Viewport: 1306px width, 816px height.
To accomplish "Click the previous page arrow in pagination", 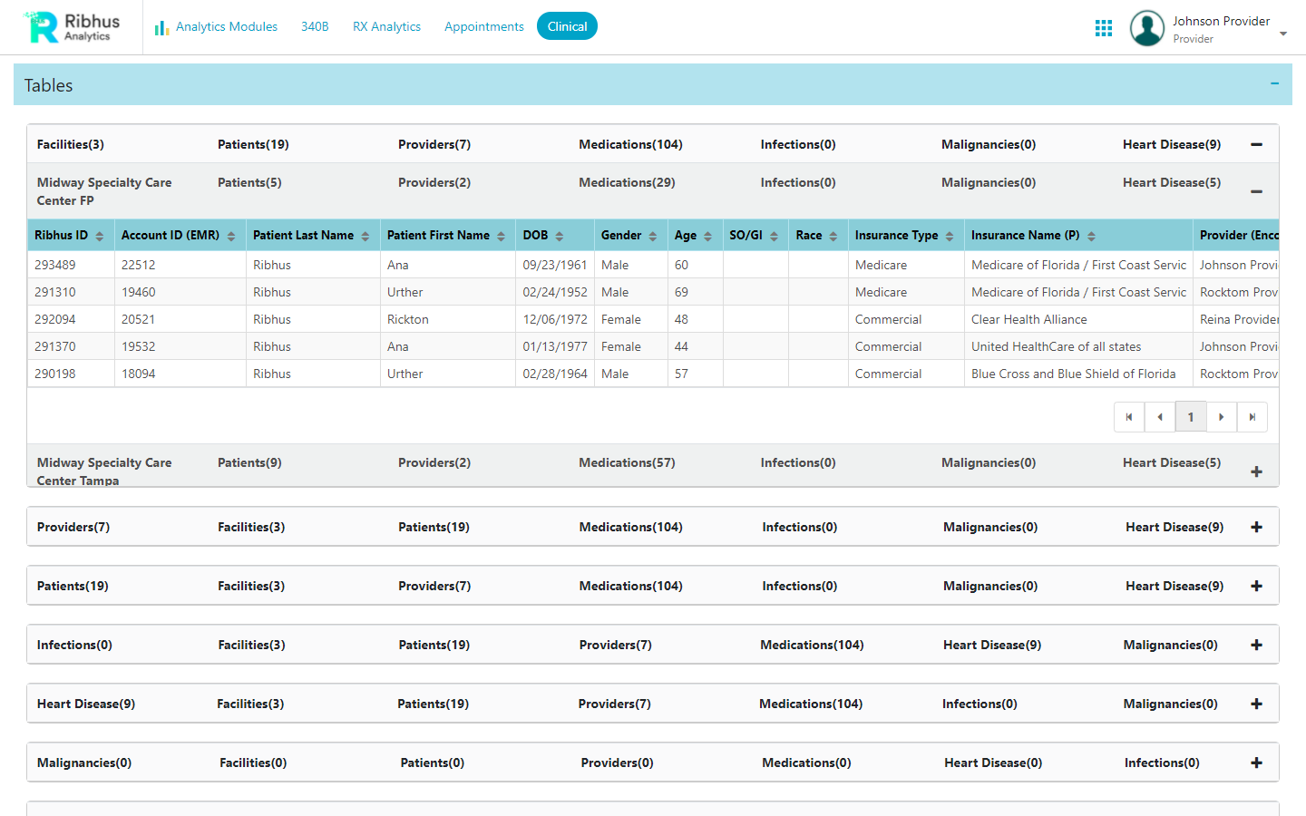I will coord(1160,416).
